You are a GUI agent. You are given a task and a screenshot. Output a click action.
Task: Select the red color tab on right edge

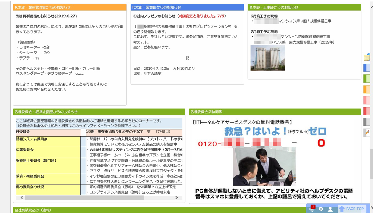click(x=367, y=111)
